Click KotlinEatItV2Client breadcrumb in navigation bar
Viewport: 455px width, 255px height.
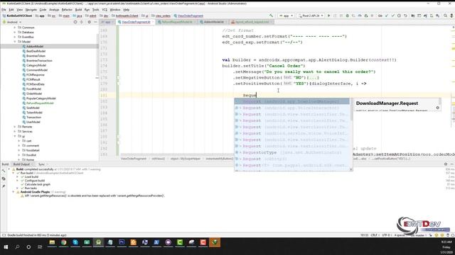pos(17,16)
